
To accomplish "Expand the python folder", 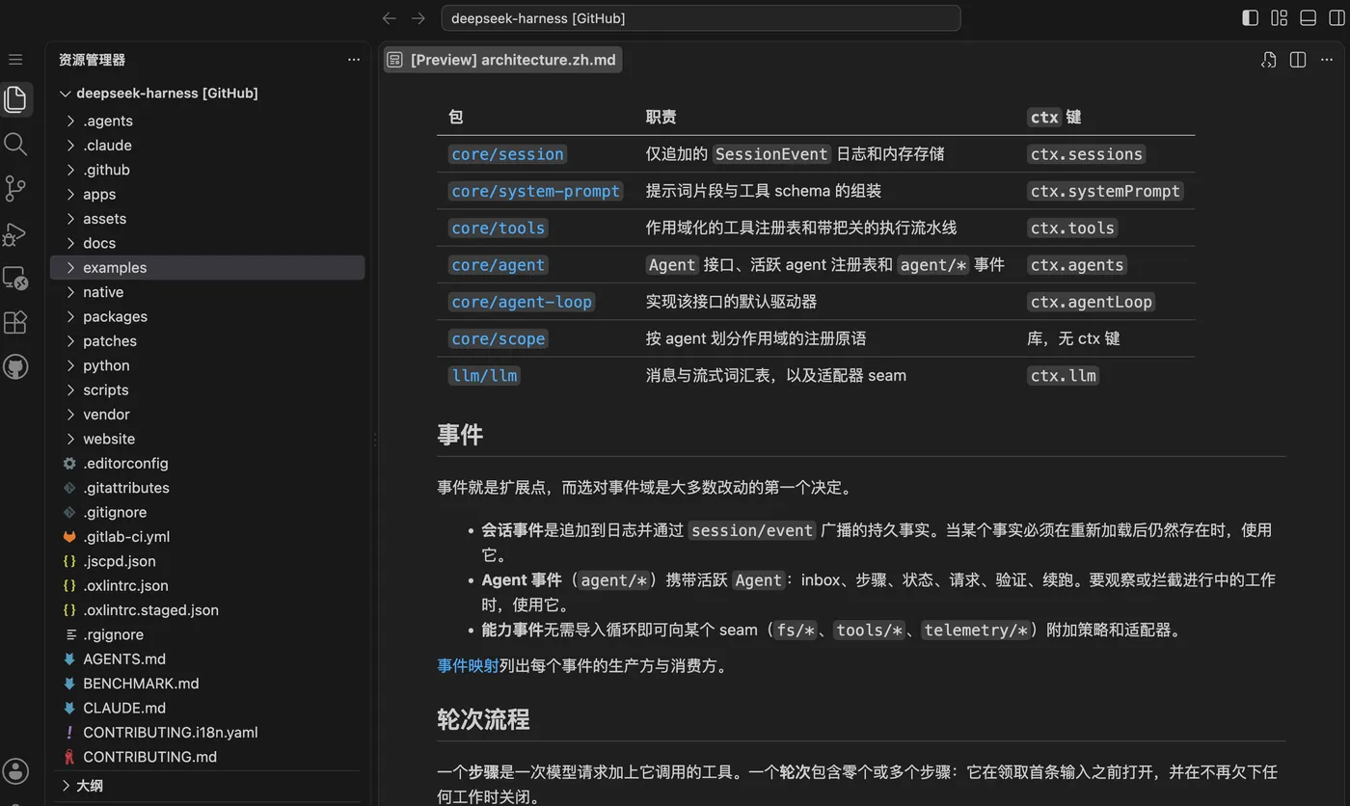I will point(70,365).
